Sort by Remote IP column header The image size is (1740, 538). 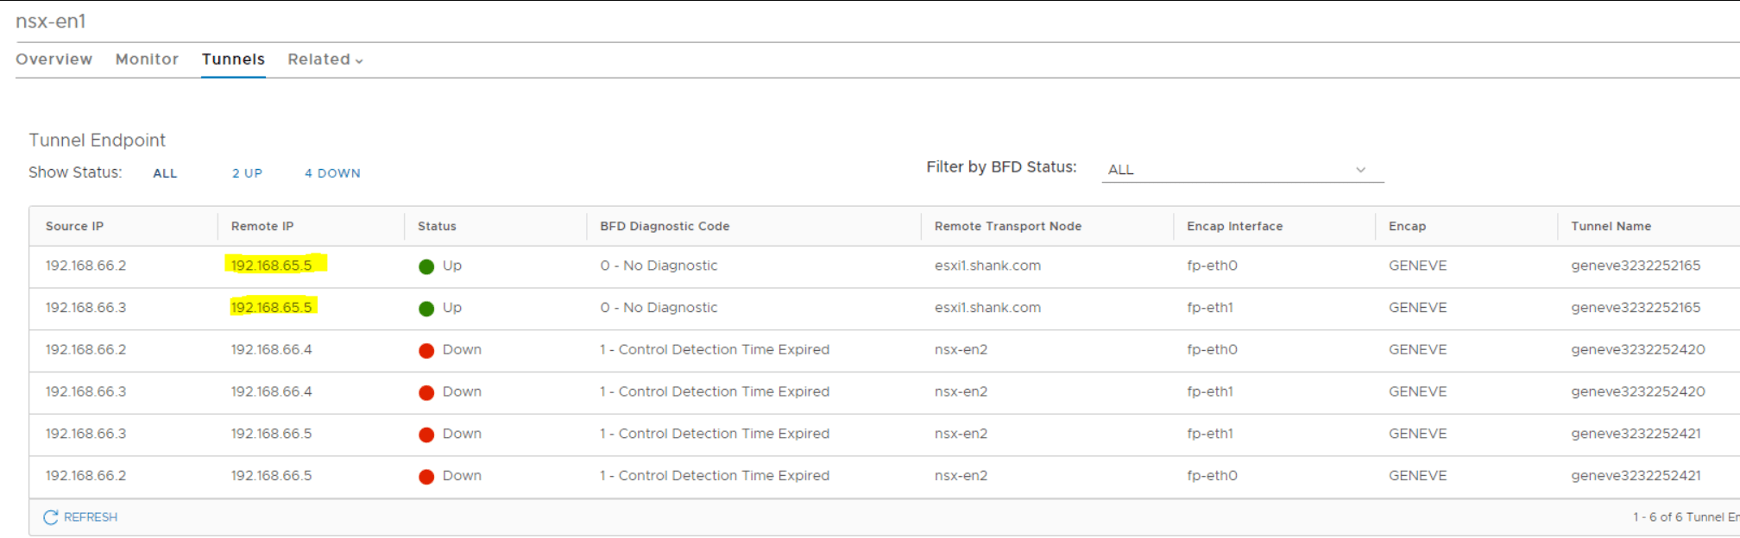[x=262, y=226]
